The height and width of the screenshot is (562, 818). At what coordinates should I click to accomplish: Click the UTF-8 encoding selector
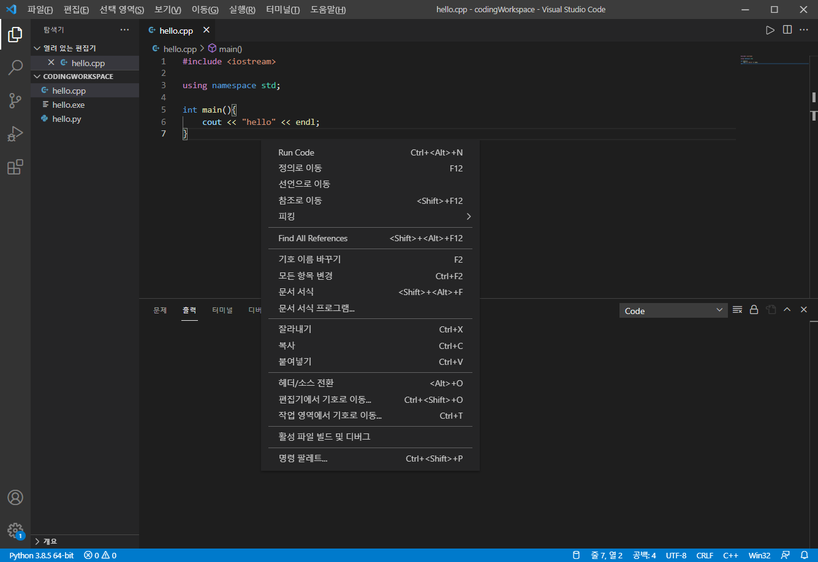(676, 555)
